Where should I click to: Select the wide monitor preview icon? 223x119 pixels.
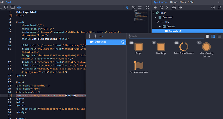tap(13, 8)
